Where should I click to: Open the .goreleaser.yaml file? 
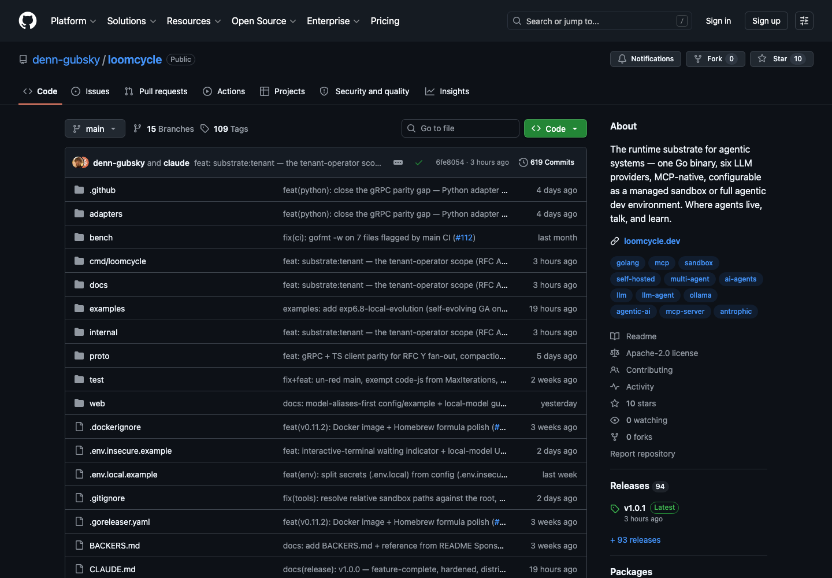click(120, 522)
